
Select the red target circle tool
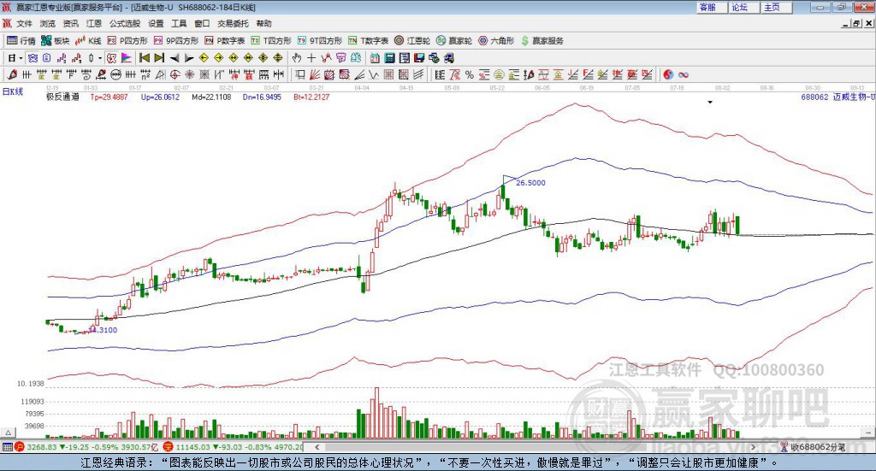[175, 74]
